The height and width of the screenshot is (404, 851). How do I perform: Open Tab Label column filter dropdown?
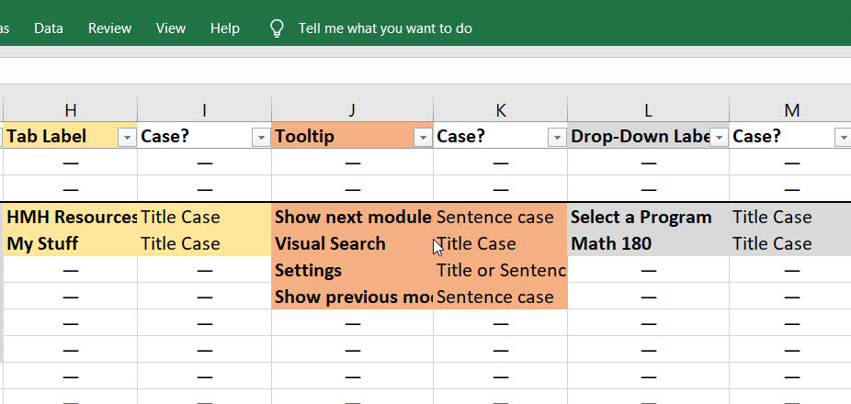[x=127, y=137]
